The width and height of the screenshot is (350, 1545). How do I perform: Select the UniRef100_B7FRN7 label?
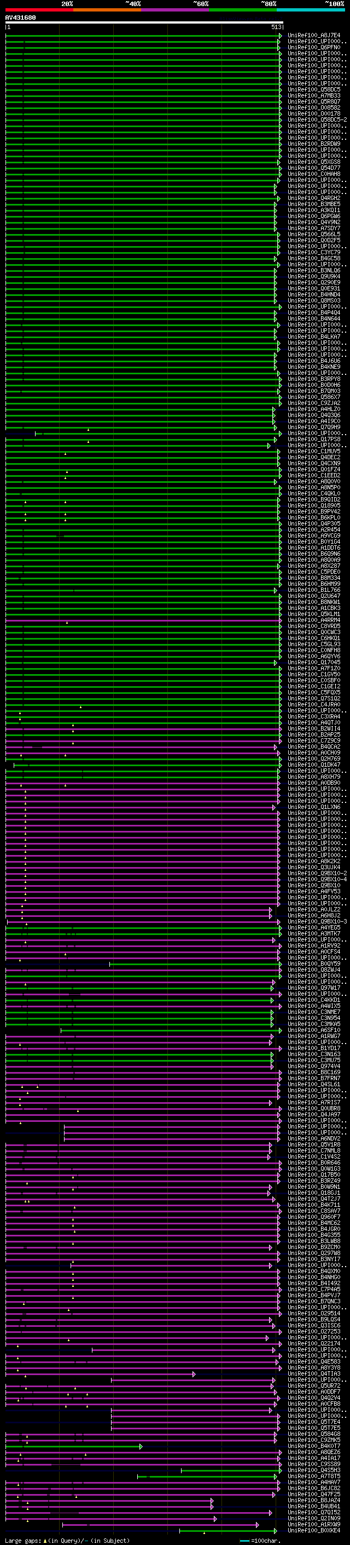pos(313,1079)
